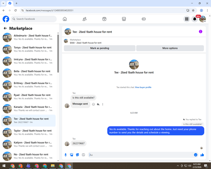Open the taskbar clock and date
Image resolution: width=211 pixels, height=169 pixels.
(197, 166)
